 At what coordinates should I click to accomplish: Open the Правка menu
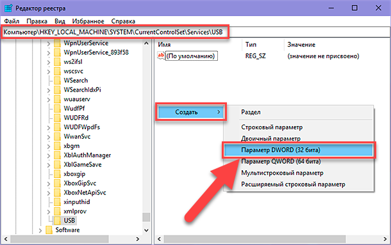click(x=37, y=21)
